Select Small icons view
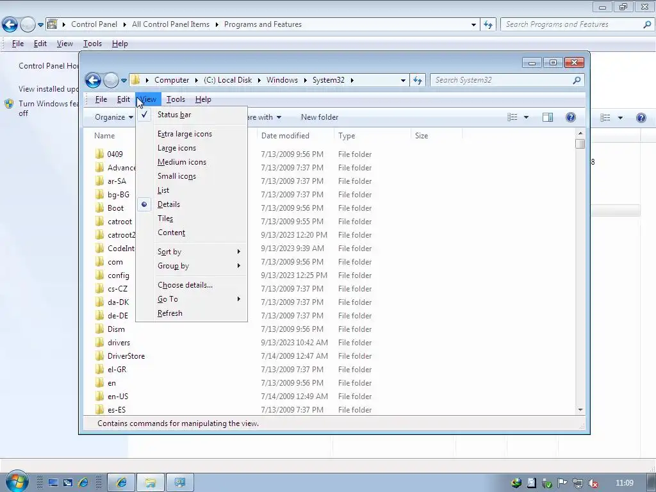 point(192,176)
